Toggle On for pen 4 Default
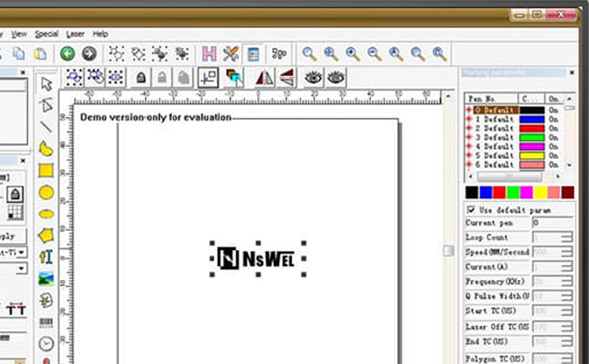Image resolution: width=589 pixels, height=364 pixels. pyautogui.click(x=554, y=146)
